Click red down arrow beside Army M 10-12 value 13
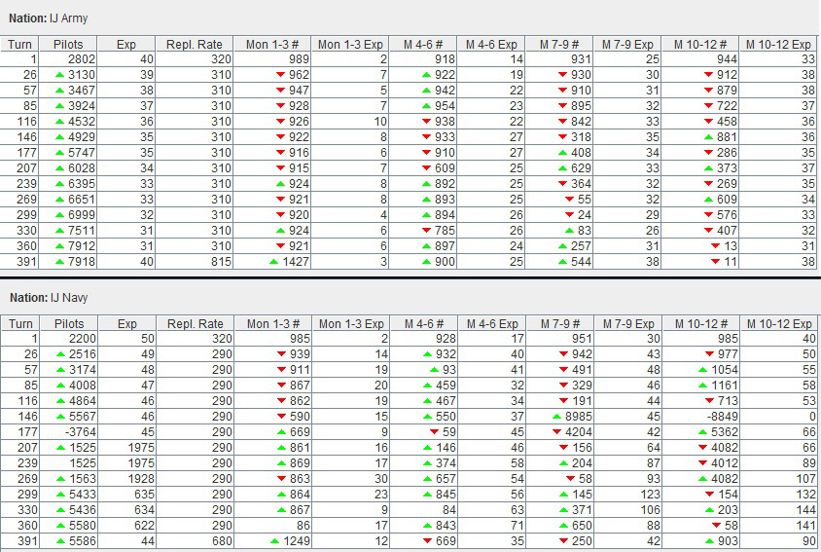This screenshot has width=821, height=552. pos(716,246)
